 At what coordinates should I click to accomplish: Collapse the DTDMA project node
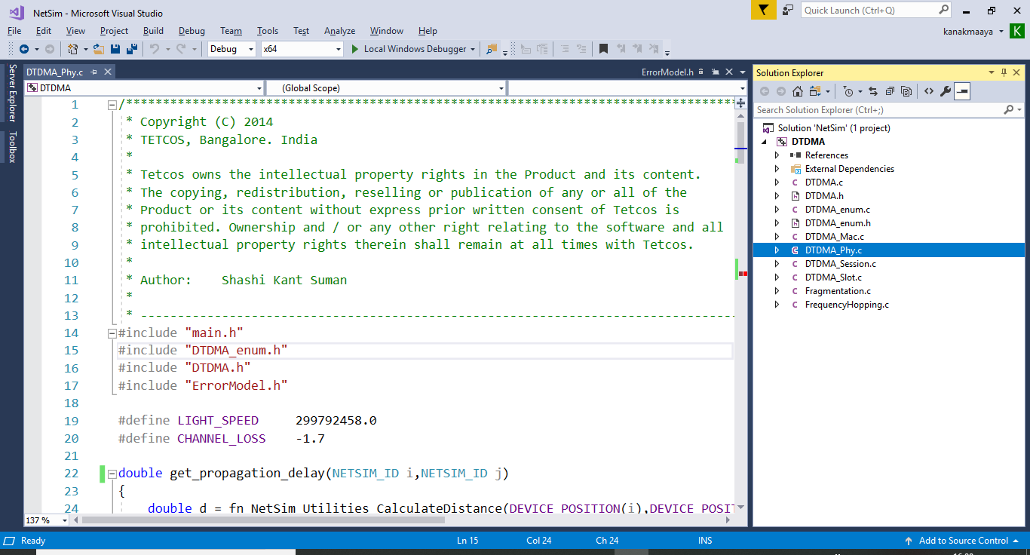point(765,142)
